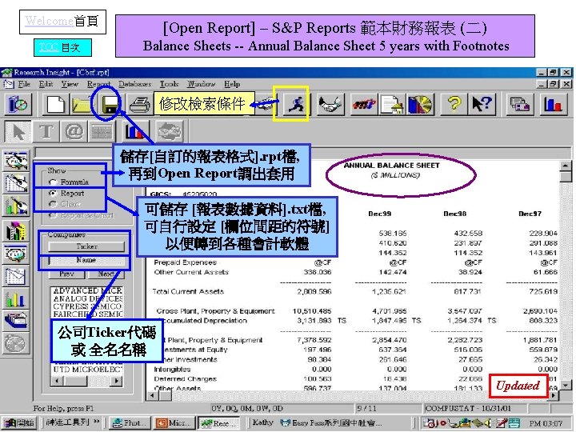Click the Save floppy disk icon
The width and height of the screenshot is (576, 432).
(110, 104)
